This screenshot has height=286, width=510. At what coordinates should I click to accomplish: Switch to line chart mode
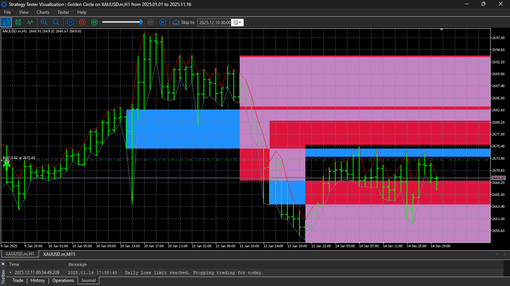tap(30, 22)
